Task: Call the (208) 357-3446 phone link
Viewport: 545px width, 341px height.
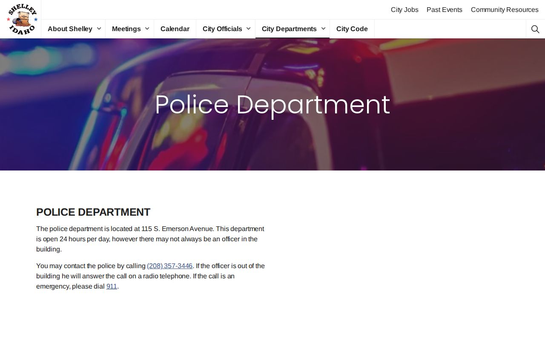Action: click(169, 266)
